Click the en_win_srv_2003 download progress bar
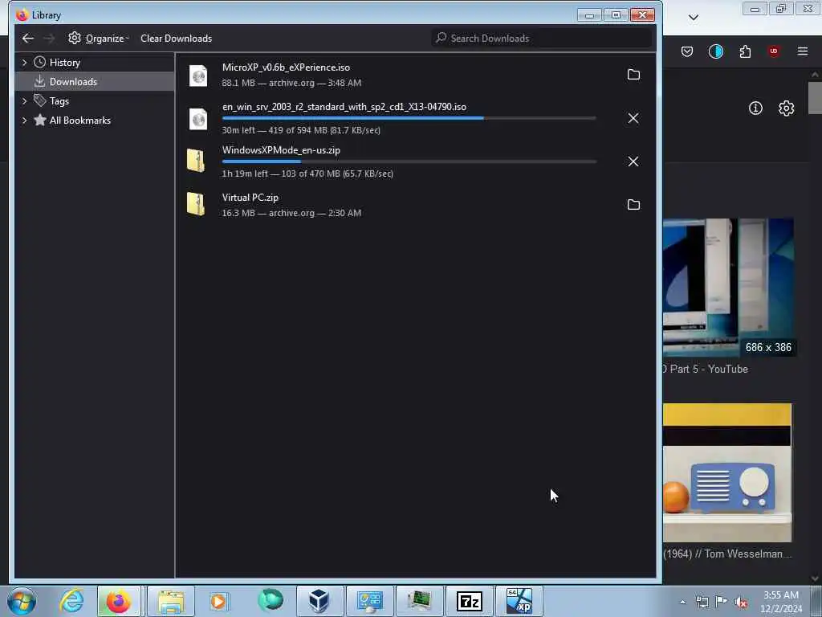Screen dimensions: 822x617 click(409, 118)
